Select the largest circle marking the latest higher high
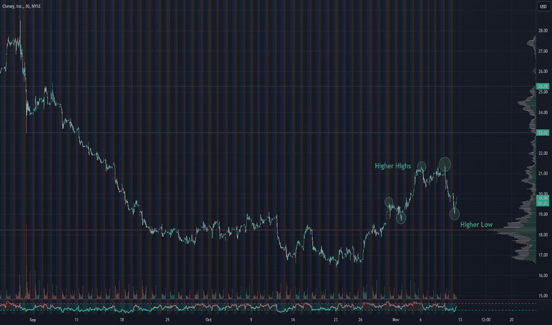 point(445,164)
